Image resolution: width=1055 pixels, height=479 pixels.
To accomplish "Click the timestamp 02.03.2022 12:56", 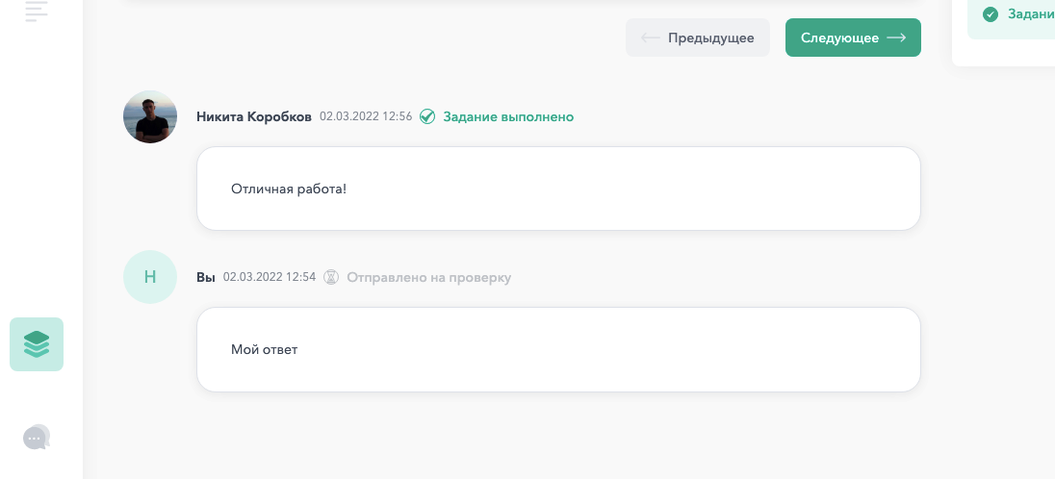I will click(x=366, y=116).
